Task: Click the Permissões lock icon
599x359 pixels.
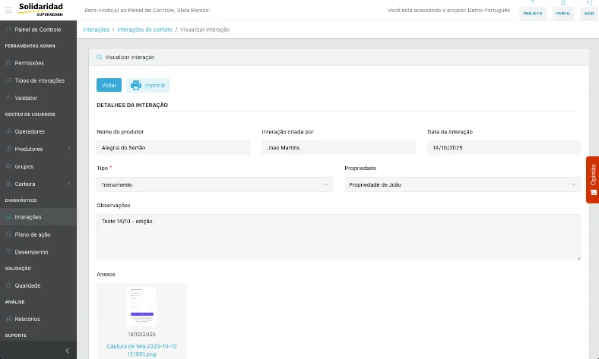Action: pyautogui.click(x=8, y=63)
